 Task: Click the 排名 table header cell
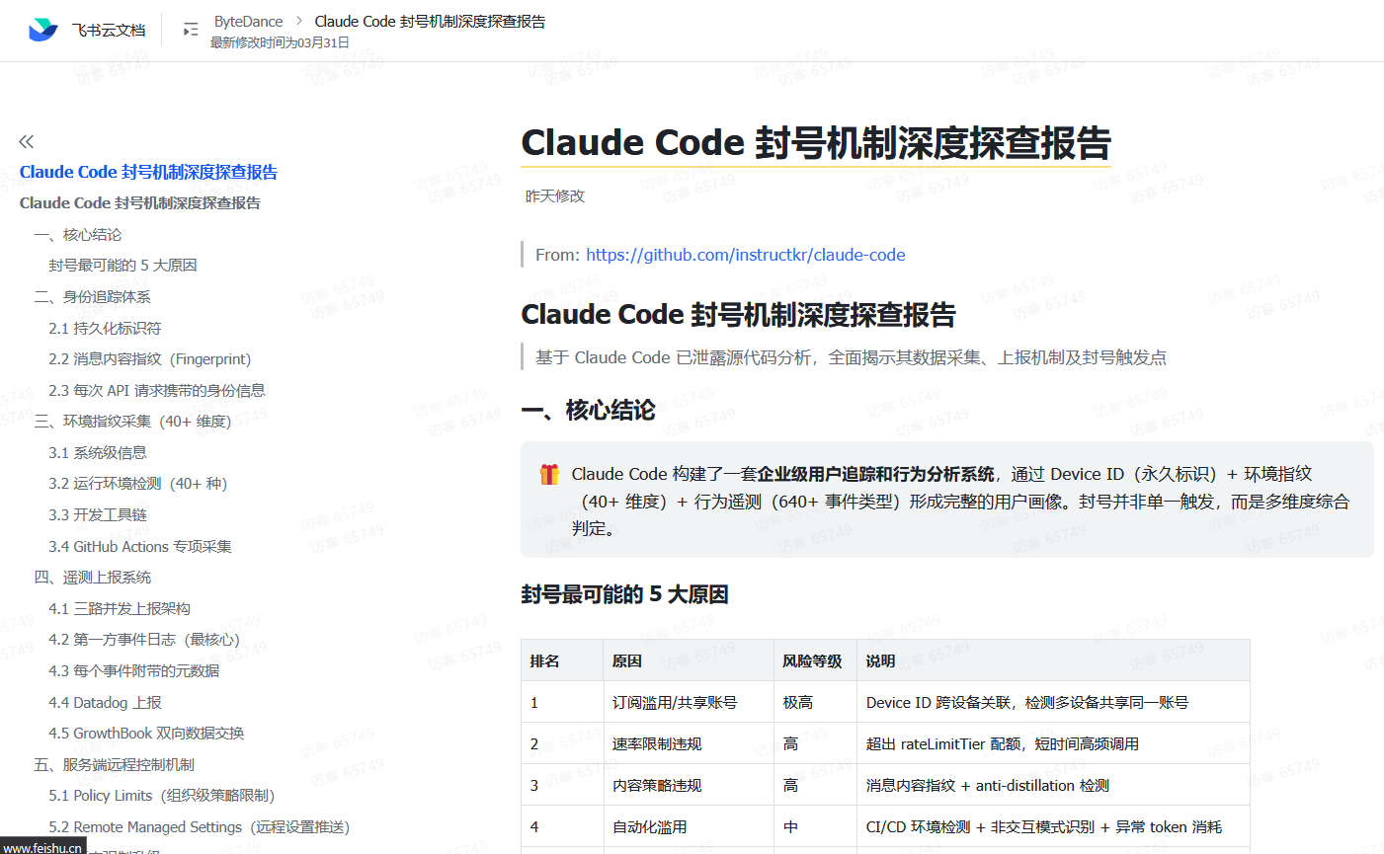coord(562,660)
